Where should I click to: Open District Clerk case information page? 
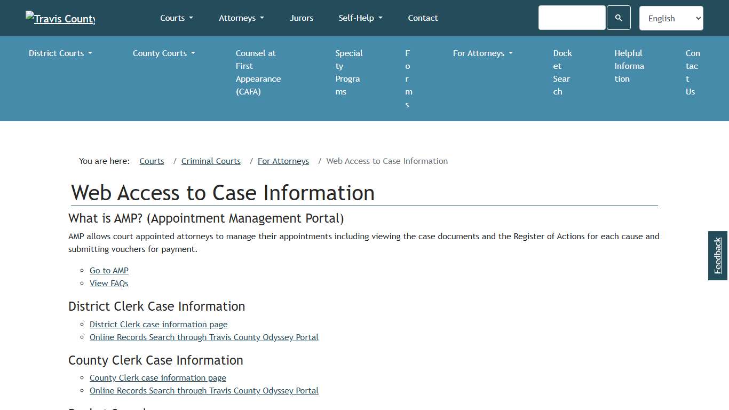[159, 324]
